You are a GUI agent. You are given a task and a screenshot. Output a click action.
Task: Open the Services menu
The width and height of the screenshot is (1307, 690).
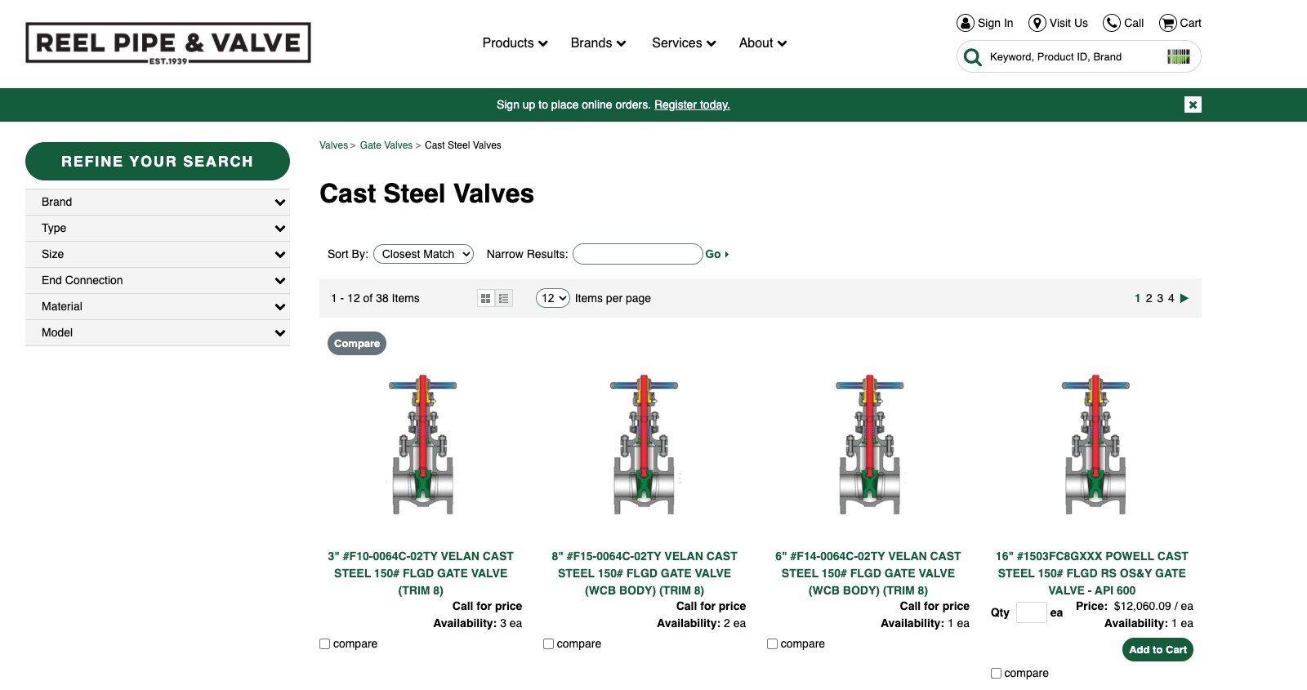point(683,43)
